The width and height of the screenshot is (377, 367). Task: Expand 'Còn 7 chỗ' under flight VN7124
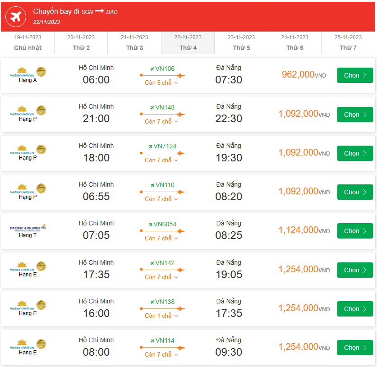coord(161,161)
